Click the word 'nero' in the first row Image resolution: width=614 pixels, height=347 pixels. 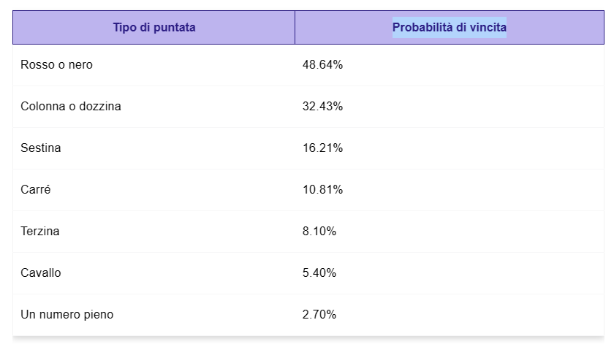coord(80,65)
